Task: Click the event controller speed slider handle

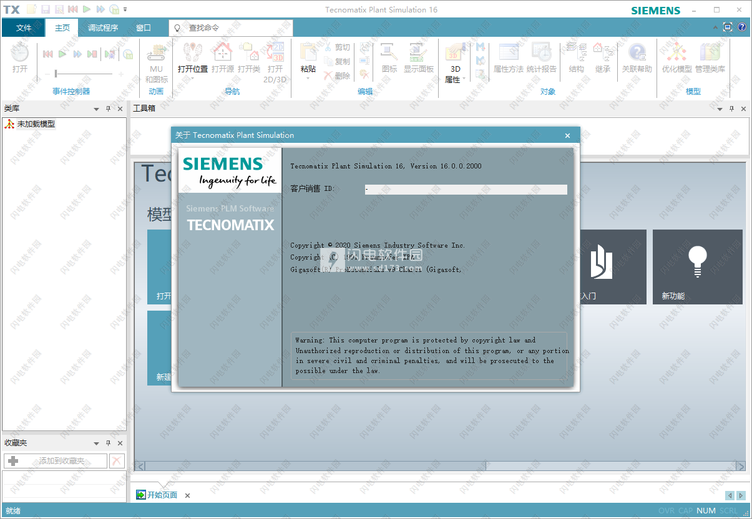Action: (x=56, y=74)
